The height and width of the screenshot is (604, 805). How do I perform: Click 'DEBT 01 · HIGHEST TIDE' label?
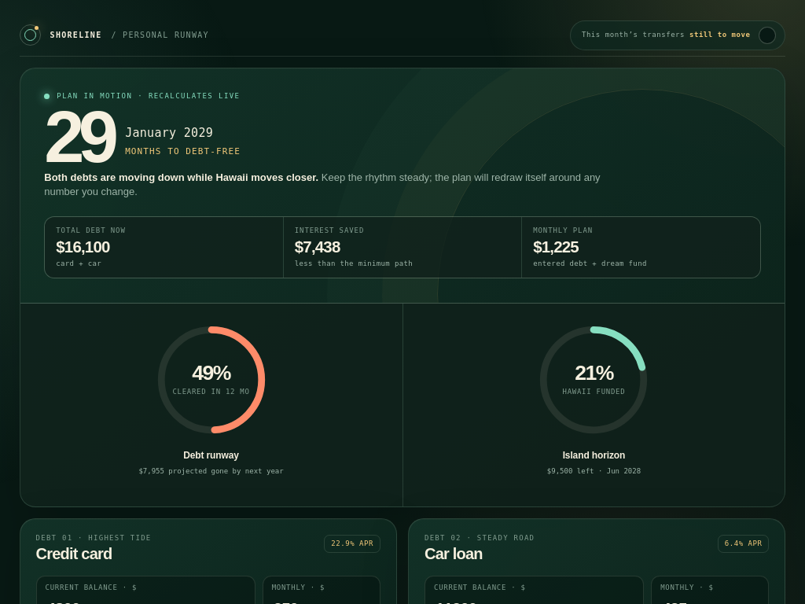pos(94,538)
